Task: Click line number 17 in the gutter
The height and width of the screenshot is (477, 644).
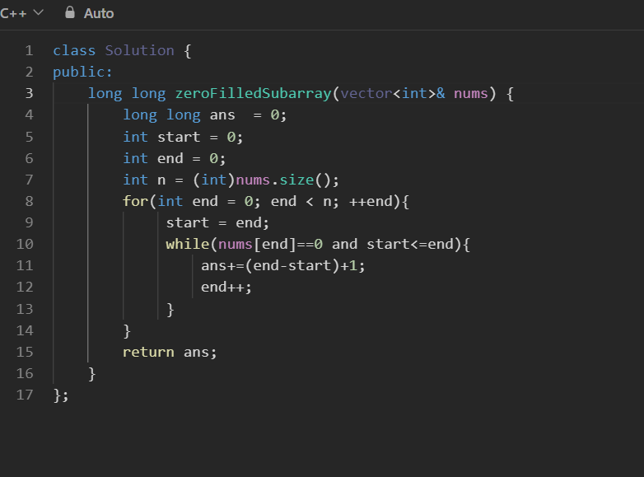Action: point(25,395)
